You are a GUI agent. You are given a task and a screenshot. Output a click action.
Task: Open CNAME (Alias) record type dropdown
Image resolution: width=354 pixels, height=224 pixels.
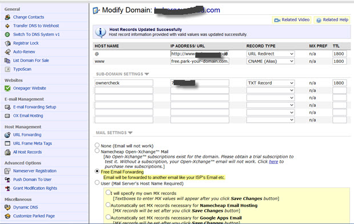click(271, 61)
